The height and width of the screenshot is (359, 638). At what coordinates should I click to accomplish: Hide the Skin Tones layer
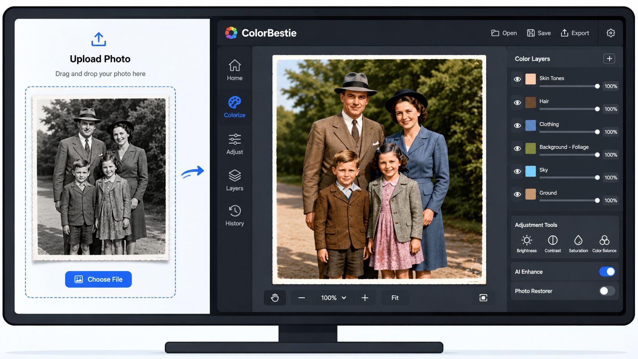(517, 79)
